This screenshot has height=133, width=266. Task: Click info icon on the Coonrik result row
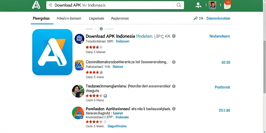pyautogui.click(x=174, y=62)
